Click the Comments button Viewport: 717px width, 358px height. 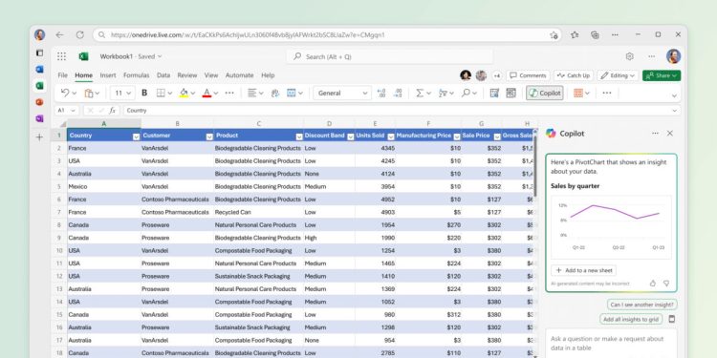(x=528, y=75)
